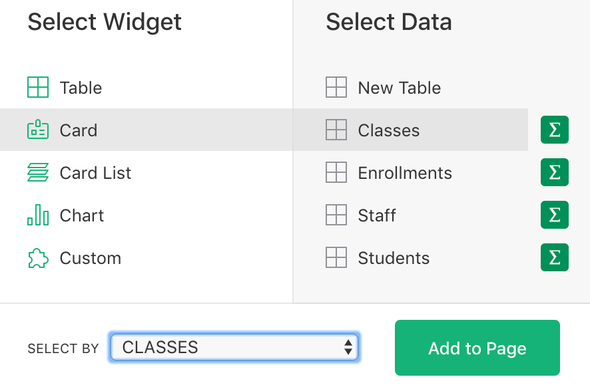Select the Table widget icon
This screenshot has height=389, width=590.
39,87
